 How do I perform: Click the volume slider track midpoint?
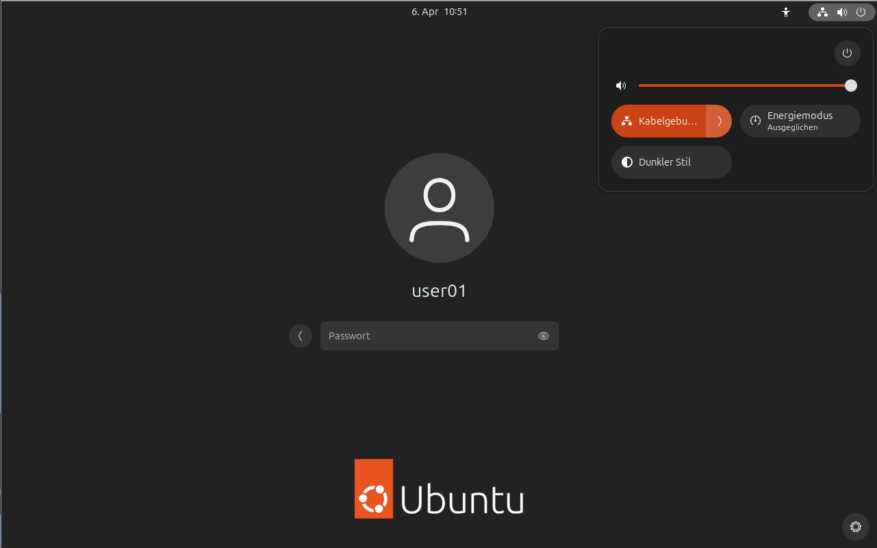click(744, 86)
